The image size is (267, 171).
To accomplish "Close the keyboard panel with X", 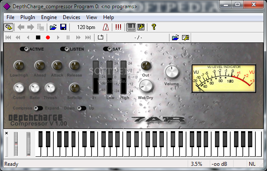I will 7,133.
